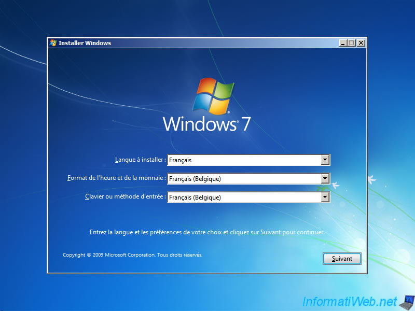Image resolution: width=415 pixels, height=311 pixels.
Task: Click the Windows flag icon in title bar
Action: pyautogui.click(x=53, y=43)
